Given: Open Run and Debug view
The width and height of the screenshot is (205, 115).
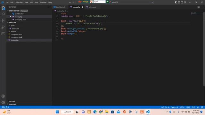Looking at the screenshot, I should point(3,27).
